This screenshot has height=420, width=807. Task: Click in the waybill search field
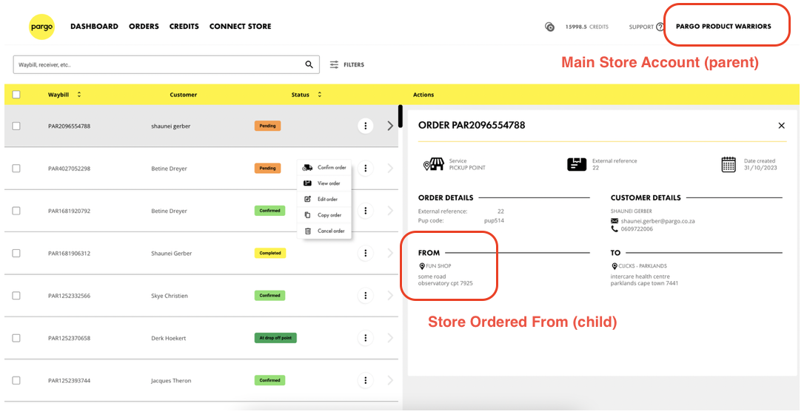pos(166,65)
